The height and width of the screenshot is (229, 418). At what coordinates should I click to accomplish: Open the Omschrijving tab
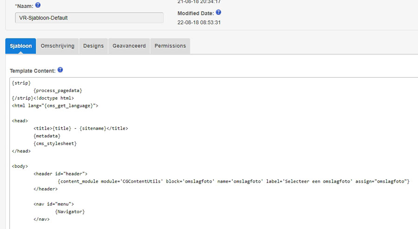(x=58, y=46)
